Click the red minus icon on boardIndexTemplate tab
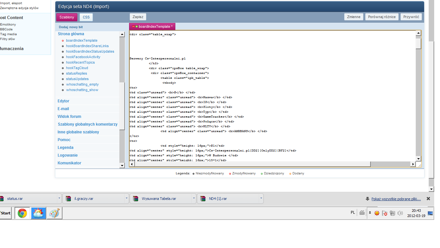This screenshot has height=248, width=440. click(x=133, y=26)
